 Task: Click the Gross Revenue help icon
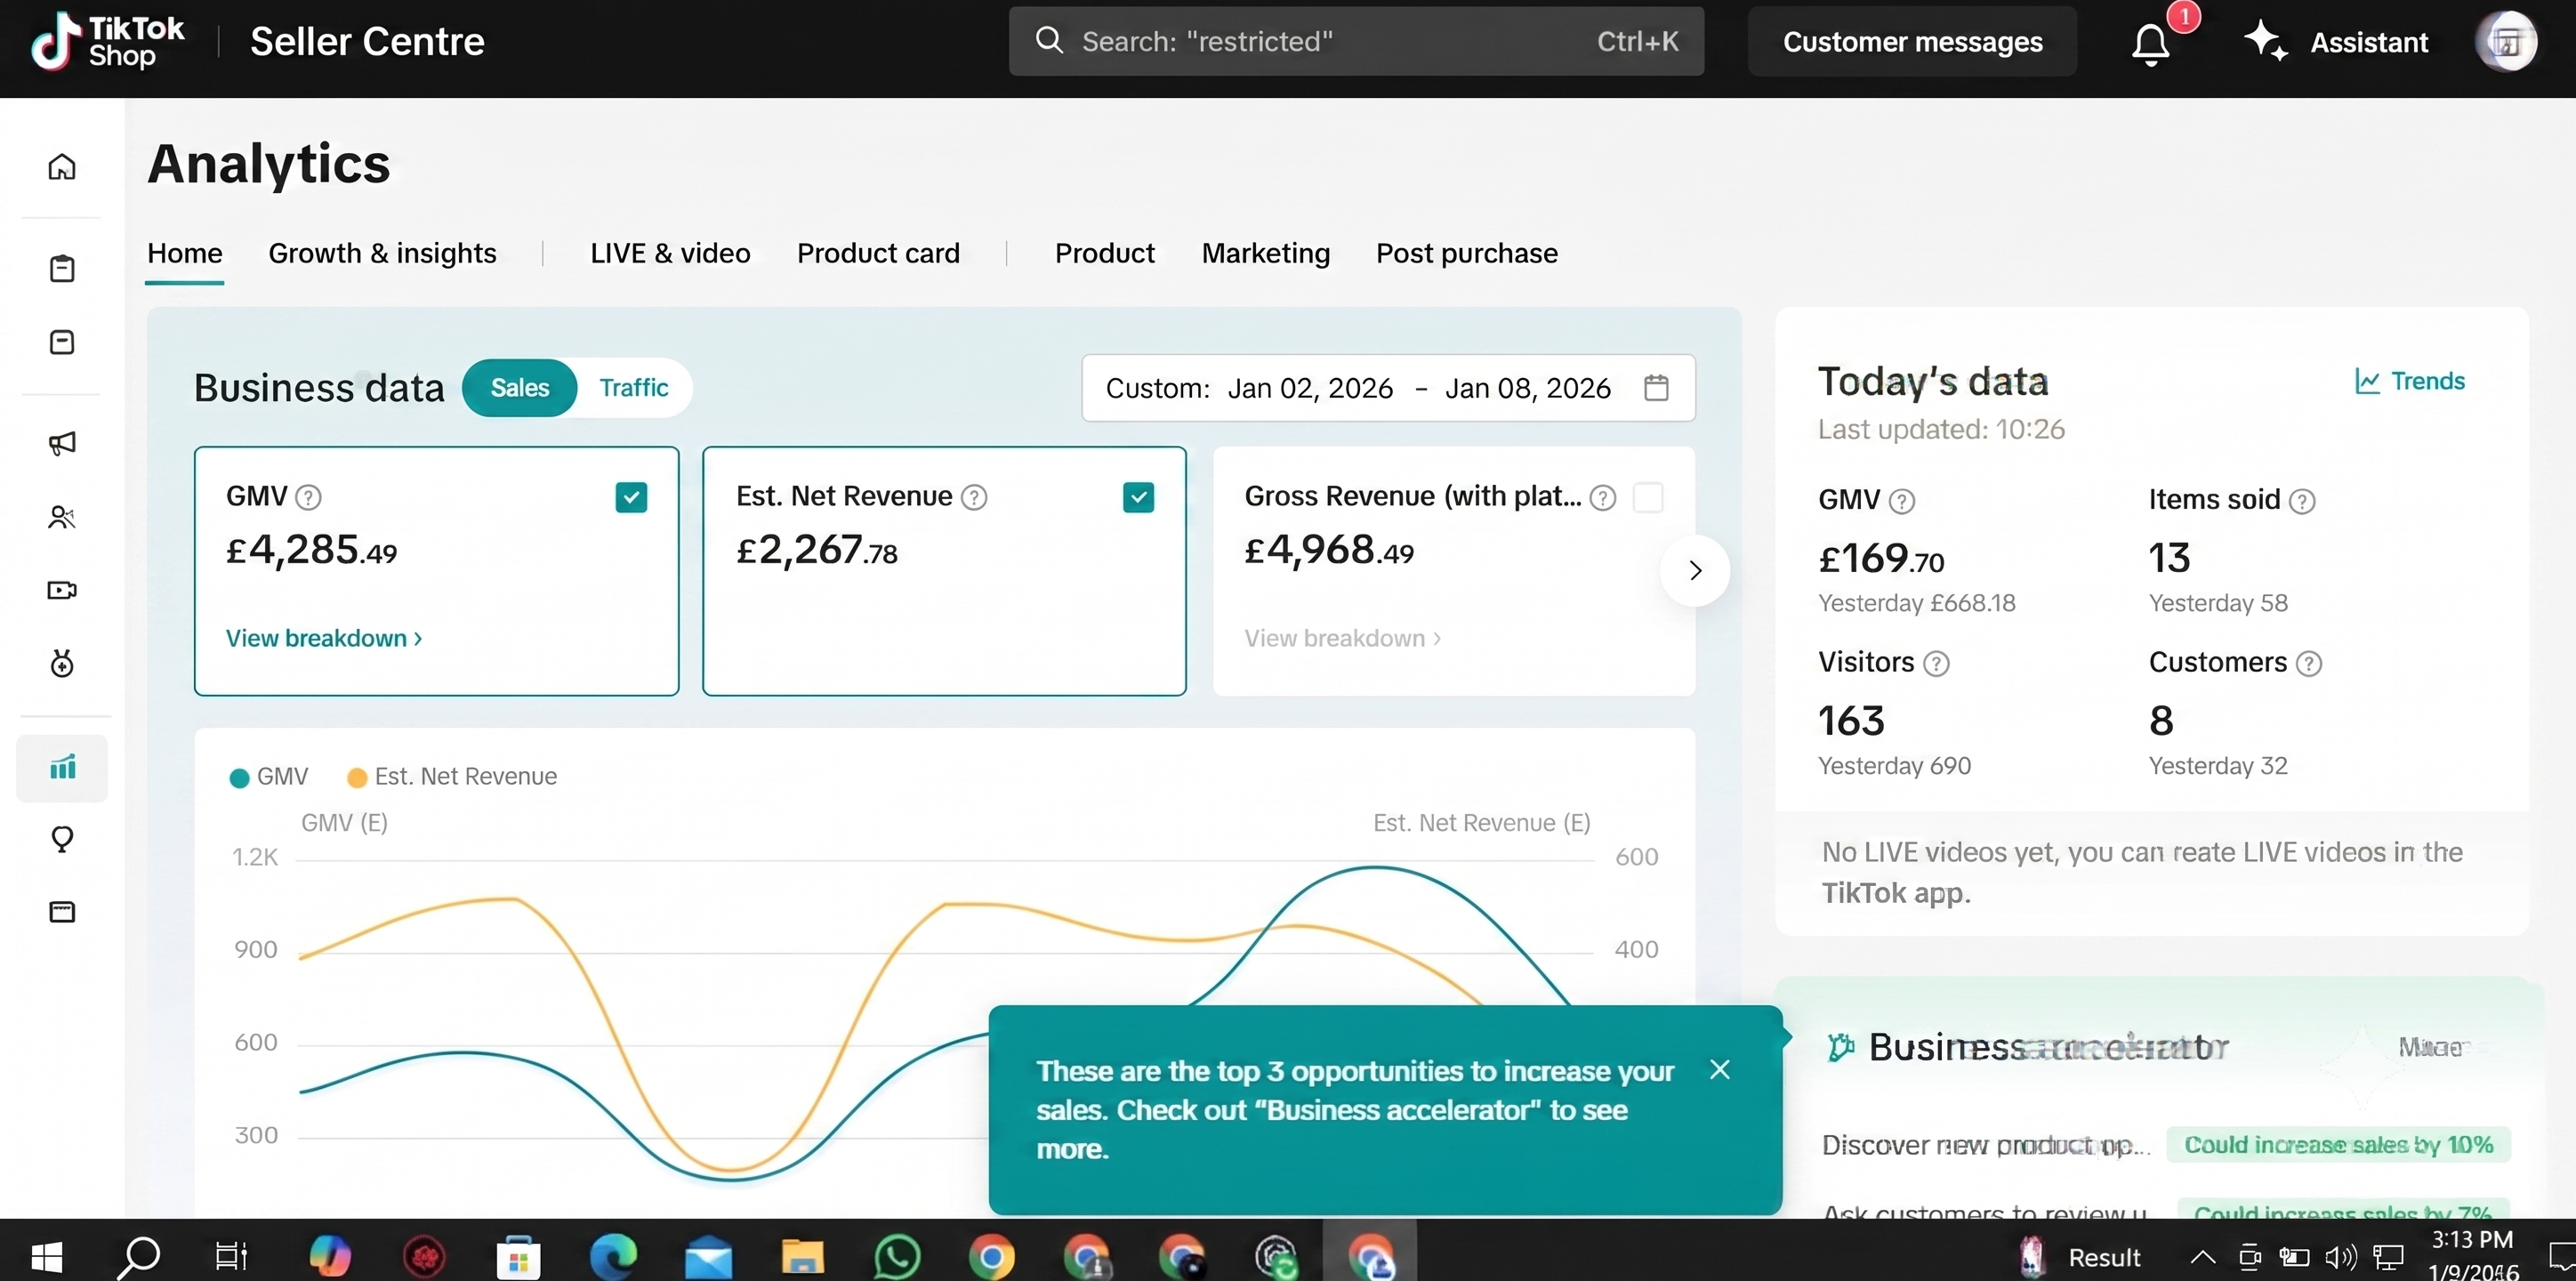point(1603,497)
